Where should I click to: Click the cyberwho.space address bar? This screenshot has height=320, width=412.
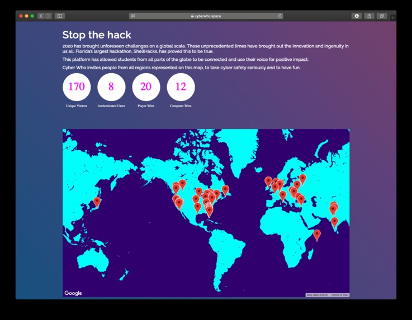(x=206, y=16)
